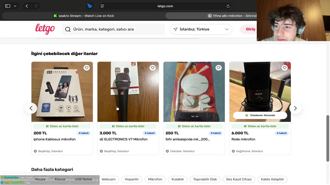Click the İlgini çekebilecek diğer ilanlar heading
The image size is (330, 185).
[64, 53]
